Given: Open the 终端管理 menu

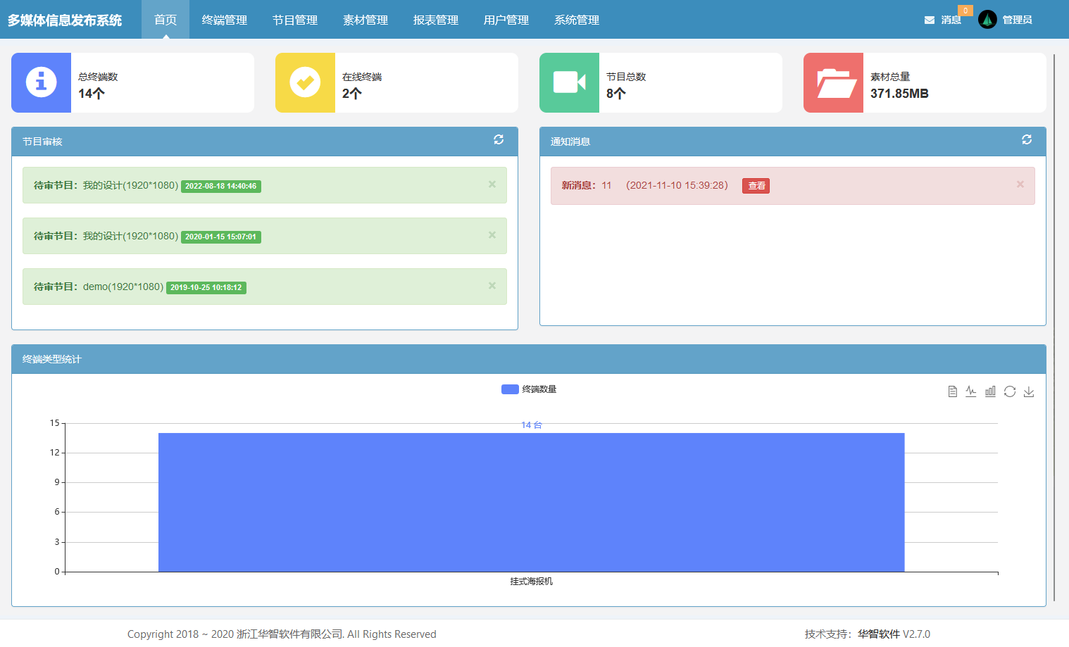Looking at the screenshot, I should 224,20.
